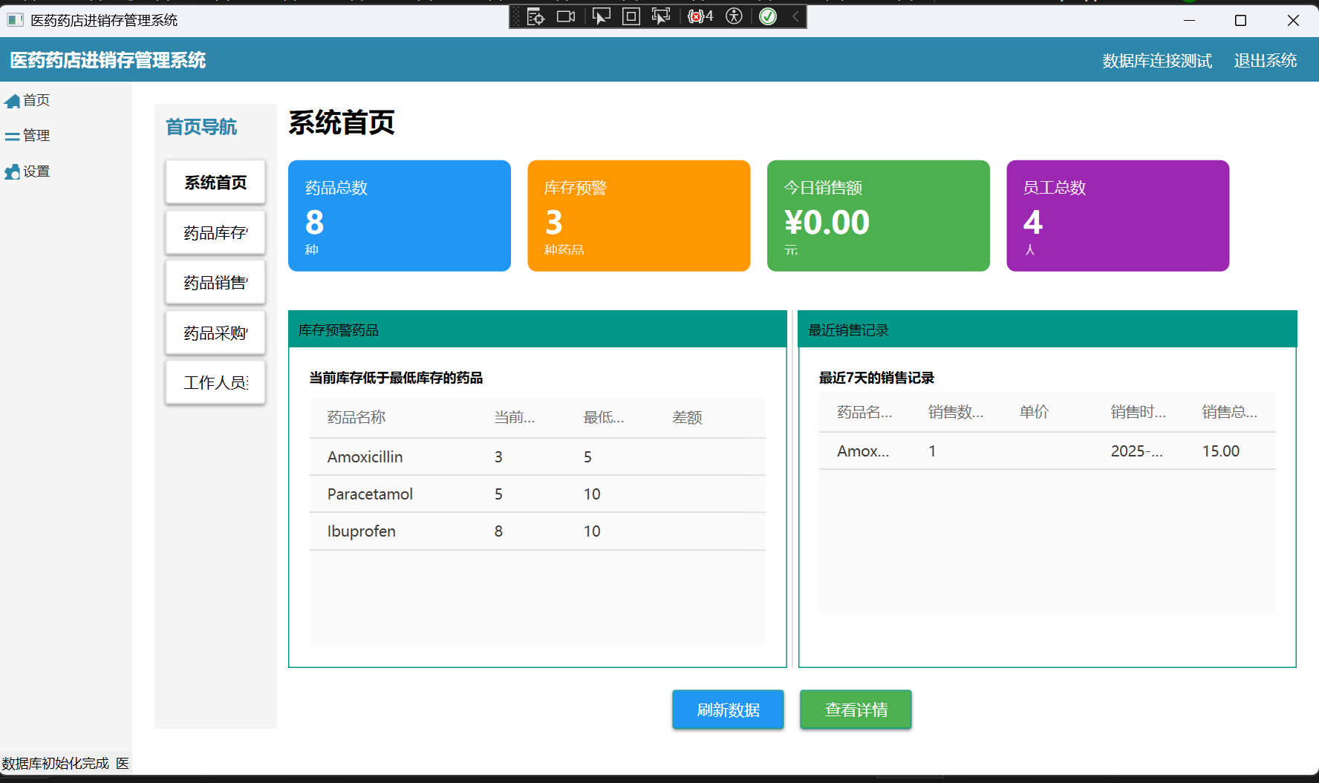
Task: Open 数据库连接测试 in the header
Action: coord(1157,61)
